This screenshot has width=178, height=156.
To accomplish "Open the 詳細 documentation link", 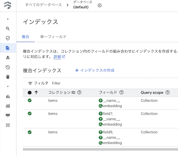I will coord(57,57).
